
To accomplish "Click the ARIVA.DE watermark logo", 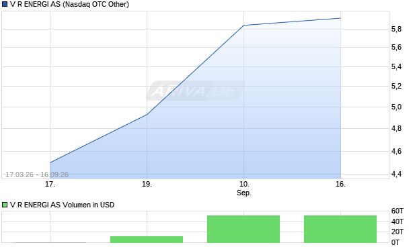I will point(195,91).
